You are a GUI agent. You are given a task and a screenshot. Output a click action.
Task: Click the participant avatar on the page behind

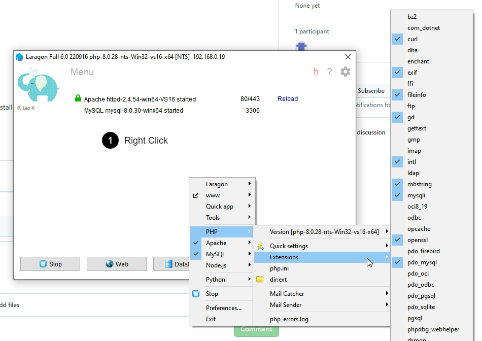301,46
